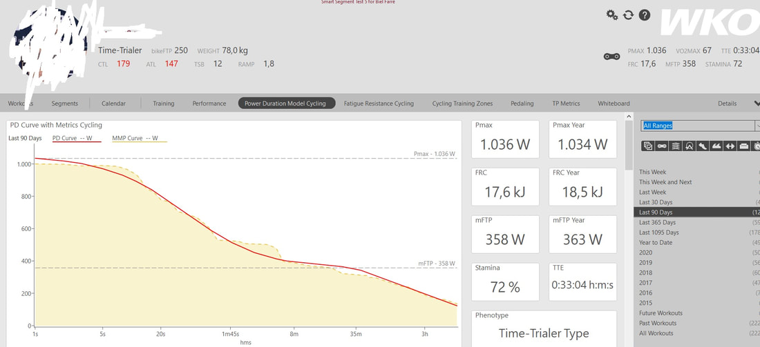
Task: Open the All Ranges dropdown arrow
Action: (x=757, y=126)
